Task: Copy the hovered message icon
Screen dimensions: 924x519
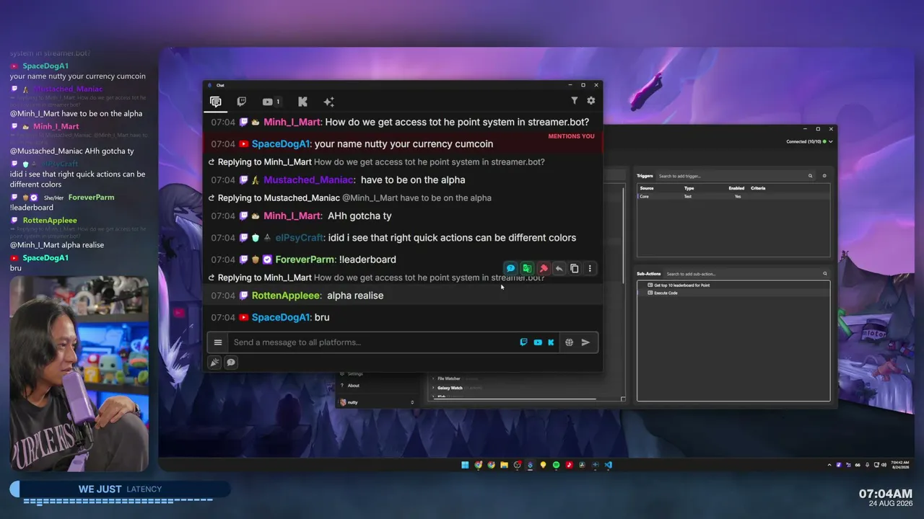Action: tap(575, 269)
